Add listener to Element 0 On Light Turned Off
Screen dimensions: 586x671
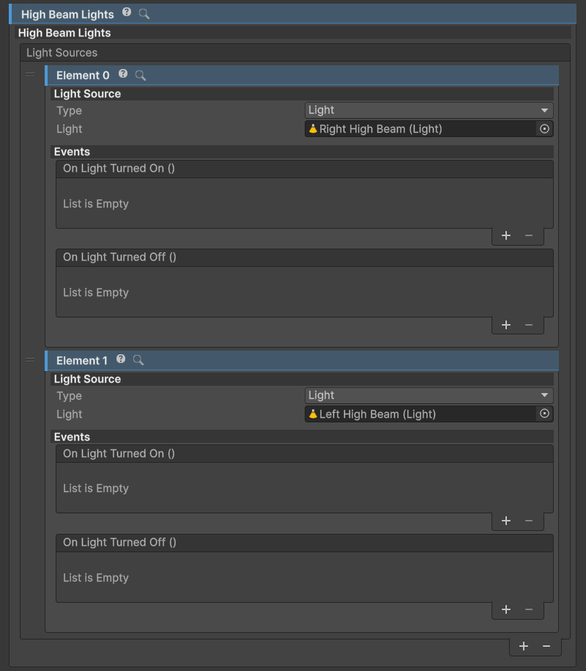click(506, 325)
